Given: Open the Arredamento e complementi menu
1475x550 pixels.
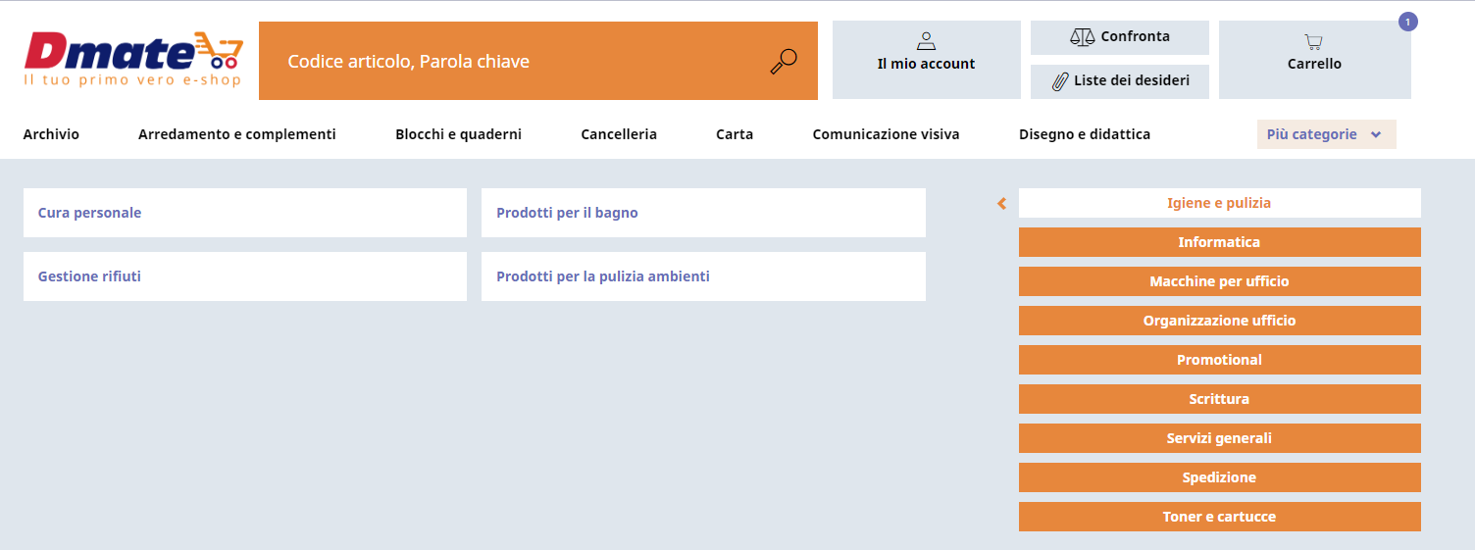Looking at the screenshot, I should point(237,134).
